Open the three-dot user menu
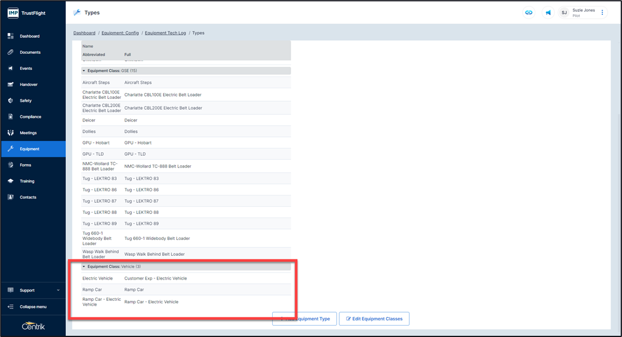 (x=602, y=12)
